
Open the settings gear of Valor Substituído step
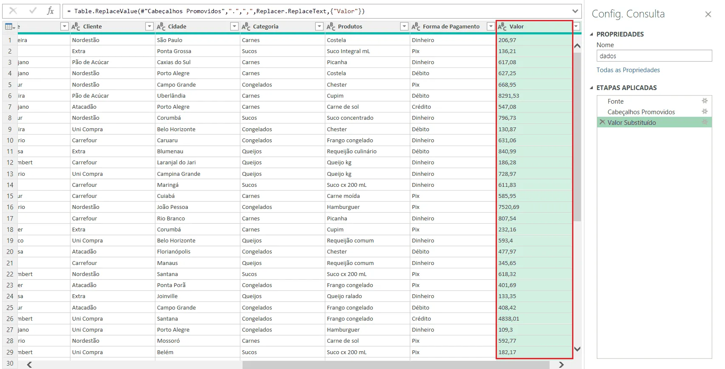[705, 122]
